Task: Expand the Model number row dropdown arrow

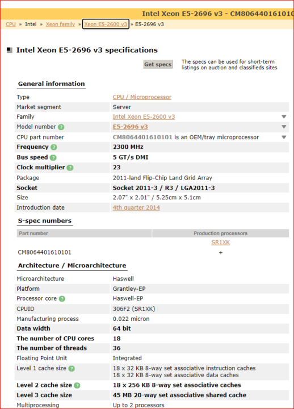Action: 284,127
